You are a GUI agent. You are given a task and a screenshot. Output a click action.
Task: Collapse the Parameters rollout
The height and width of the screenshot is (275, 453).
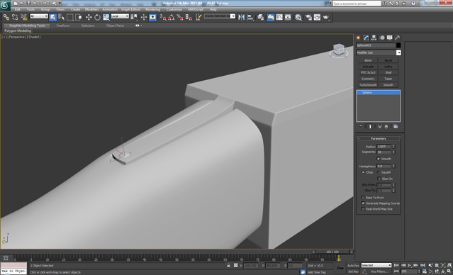click(378, 139)
